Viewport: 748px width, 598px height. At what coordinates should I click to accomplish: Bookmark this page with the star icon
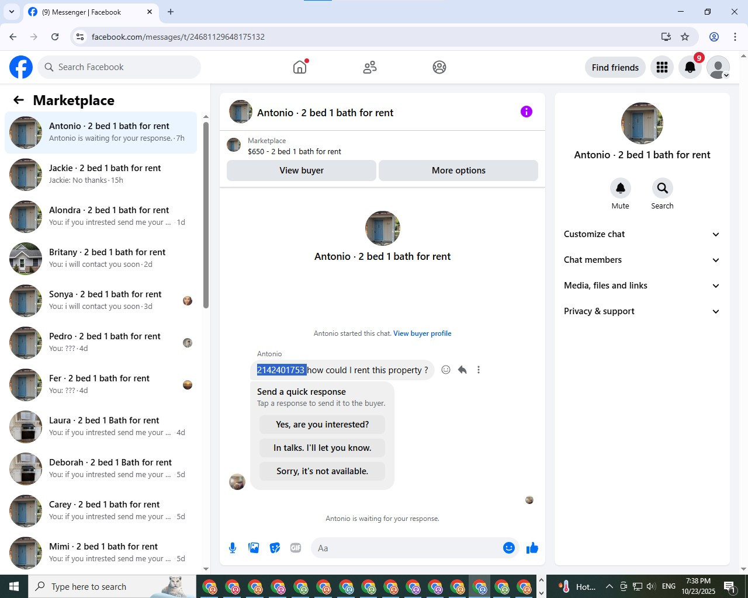tap(685, 37)
